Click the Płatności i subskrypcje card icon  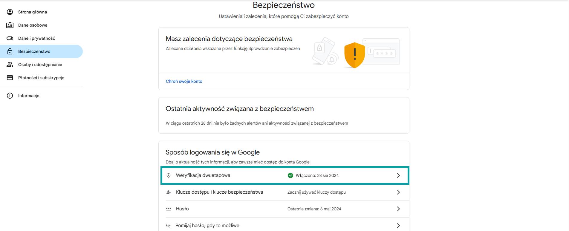tap(10, 78)
